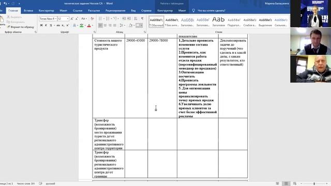Image resolution: width=331 pixels, height=186 pixels.
Task: Click the numbered list icon
Action: point(108,19)
